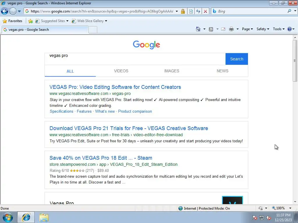
Task: Click the Home page icon
Action: 198,29
